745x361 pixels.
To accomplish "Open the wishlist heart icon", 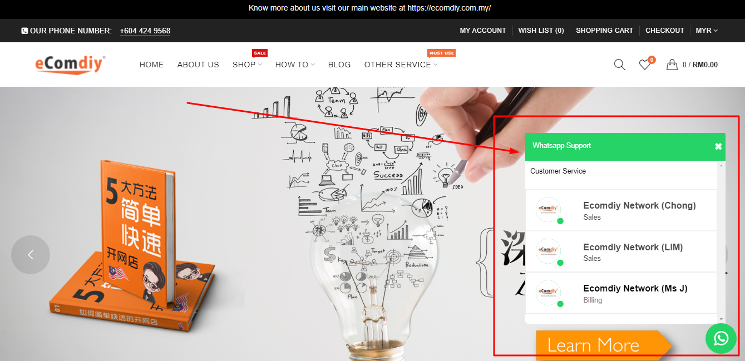I will (x=645, y=65).
